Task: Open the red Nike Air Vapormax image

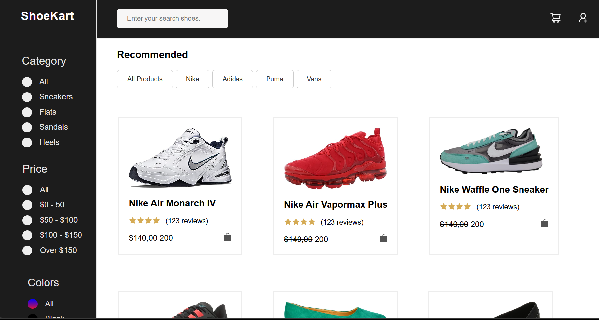Action: tap(335, 159)
